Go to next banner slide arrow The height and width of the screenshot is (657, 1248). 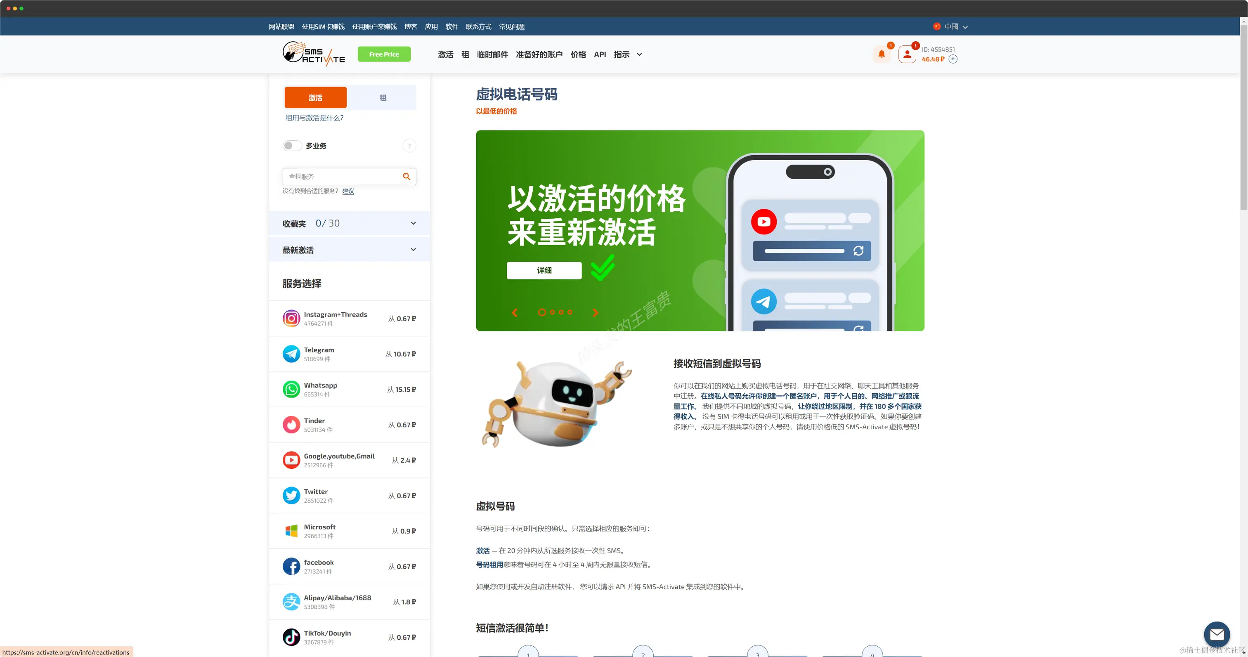[596, 312]
